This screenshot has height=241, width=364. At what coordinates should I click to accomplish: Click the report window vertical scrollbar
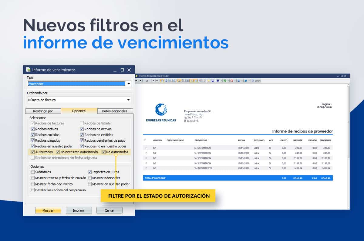click(348, 121)
